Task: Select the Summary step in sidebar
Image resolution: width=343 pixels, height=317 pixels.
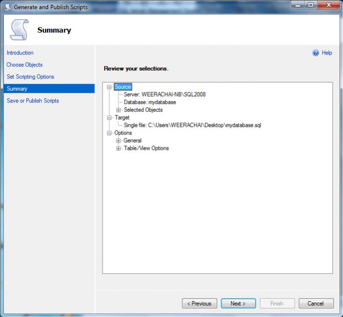Action: (49, 89)
